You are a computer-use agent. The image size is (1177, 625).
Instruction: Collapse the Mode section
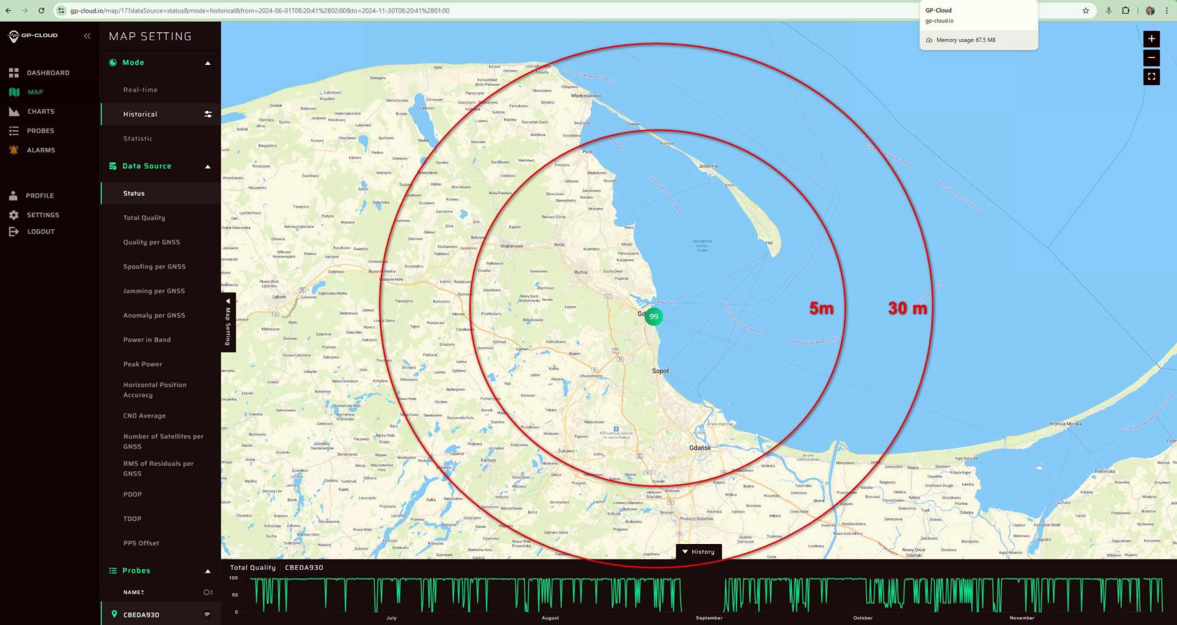[x=208, y=62]
